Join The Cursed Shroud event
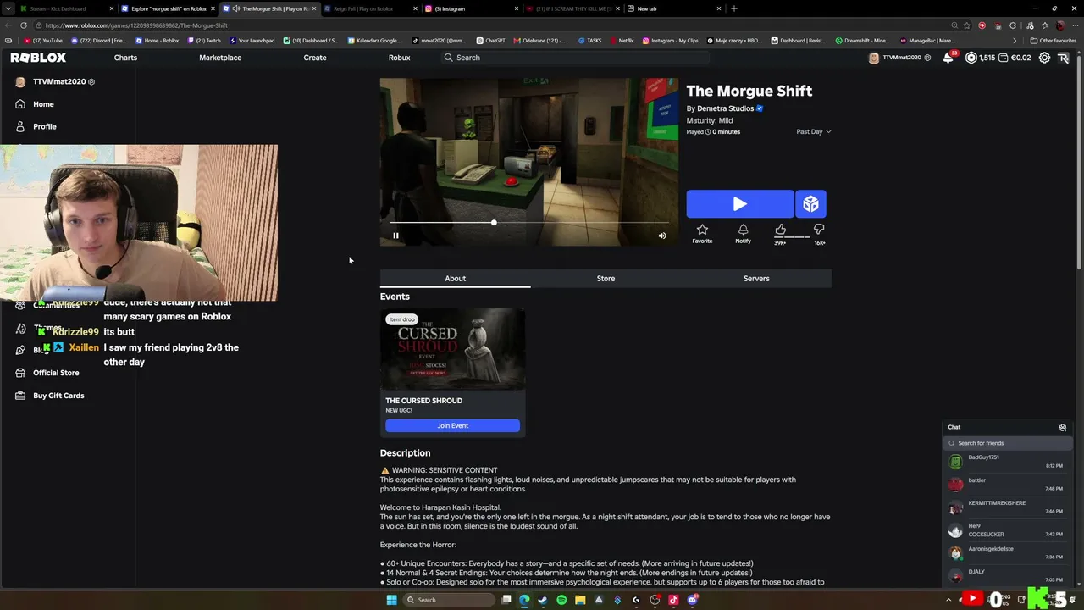Image resolution: width=1084 pixels, height=610 pixels. (x=452, y=425)
